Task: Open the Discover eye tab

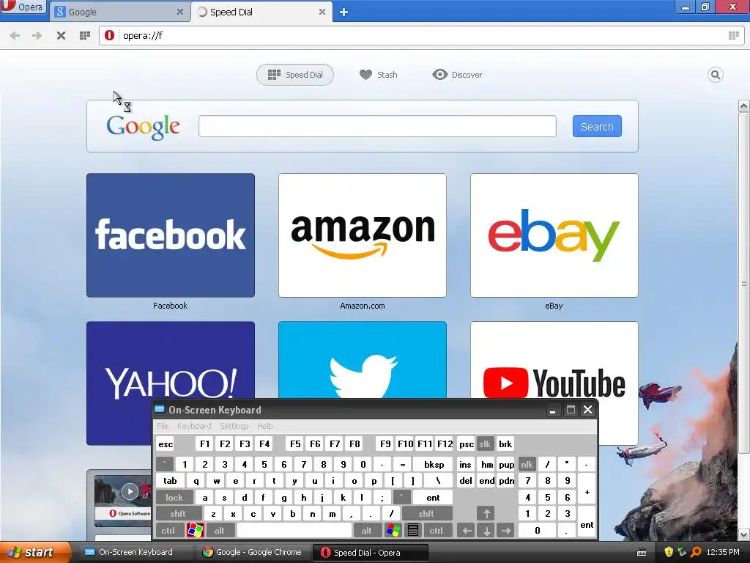Action: (457, 75)
